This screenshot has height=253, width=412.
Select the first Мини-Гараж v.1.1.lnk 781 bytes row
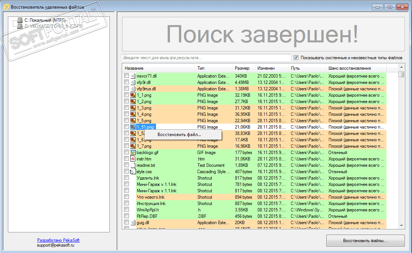tap(157, 184)
